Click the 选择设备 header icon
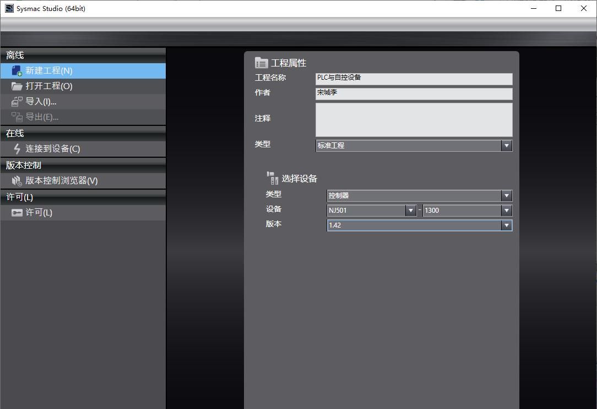The image size is (597, 409). pos(272,178)
